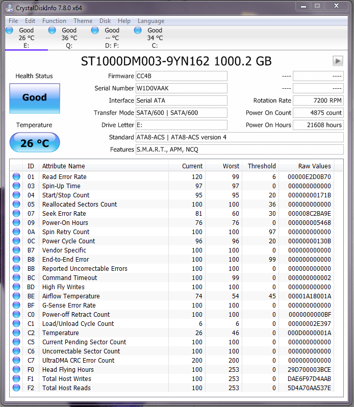354x407 pixels.
Task: Click the status orb for Total Host Writes
Action: [x=16, y=379]
